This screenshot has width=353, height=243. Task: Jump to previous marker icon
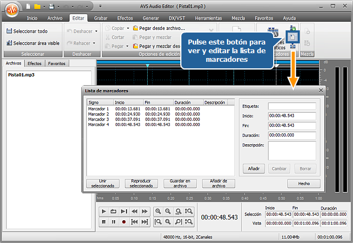point(134,222)
